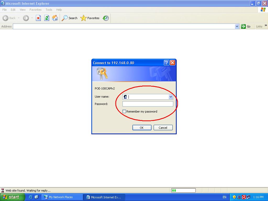Click the Stop loading icon in toolbar
This screenshot has height=201, width=268.
[38, 18]
